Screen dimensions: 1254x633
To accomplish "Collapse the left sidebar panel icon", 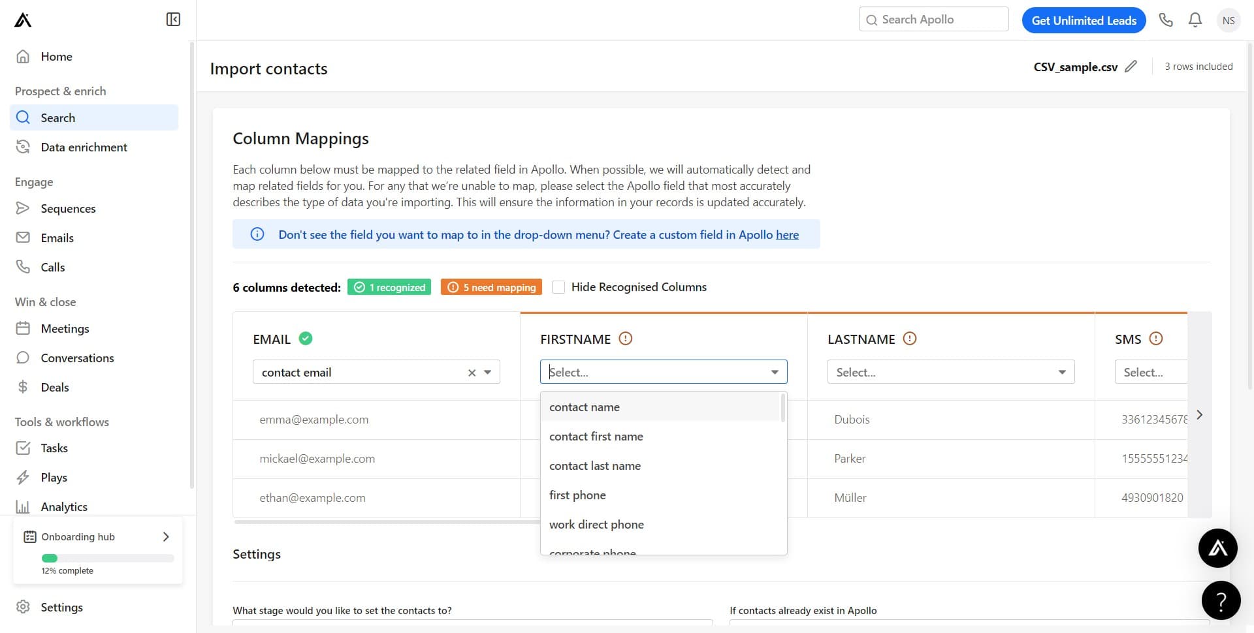I will pos(173,20).
